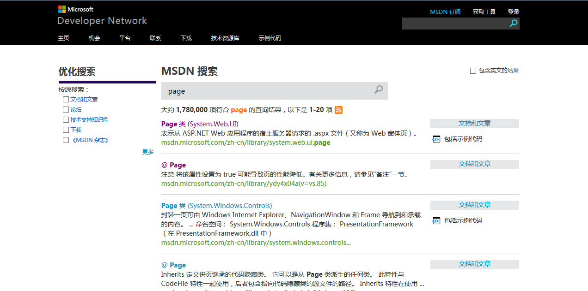Click 文档和文章 tag beside the Inherits @ Page result
This screenshot has width=588, height=291.
pyautogui.click(x=475, y=264)
